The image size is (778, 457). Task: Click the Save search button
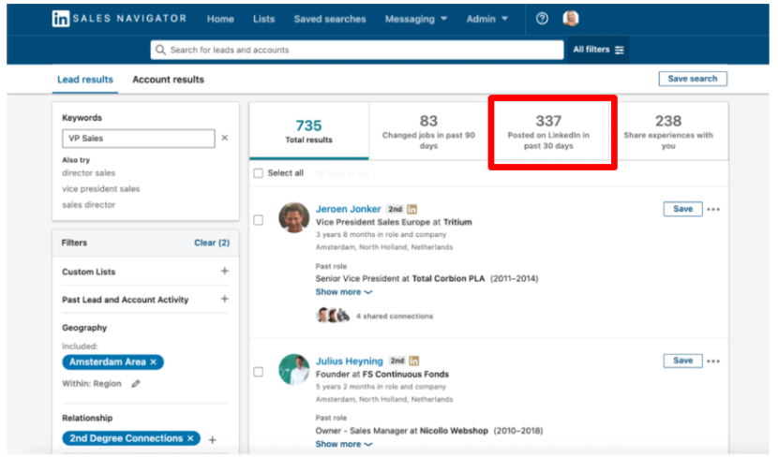[x=693, y=79]
